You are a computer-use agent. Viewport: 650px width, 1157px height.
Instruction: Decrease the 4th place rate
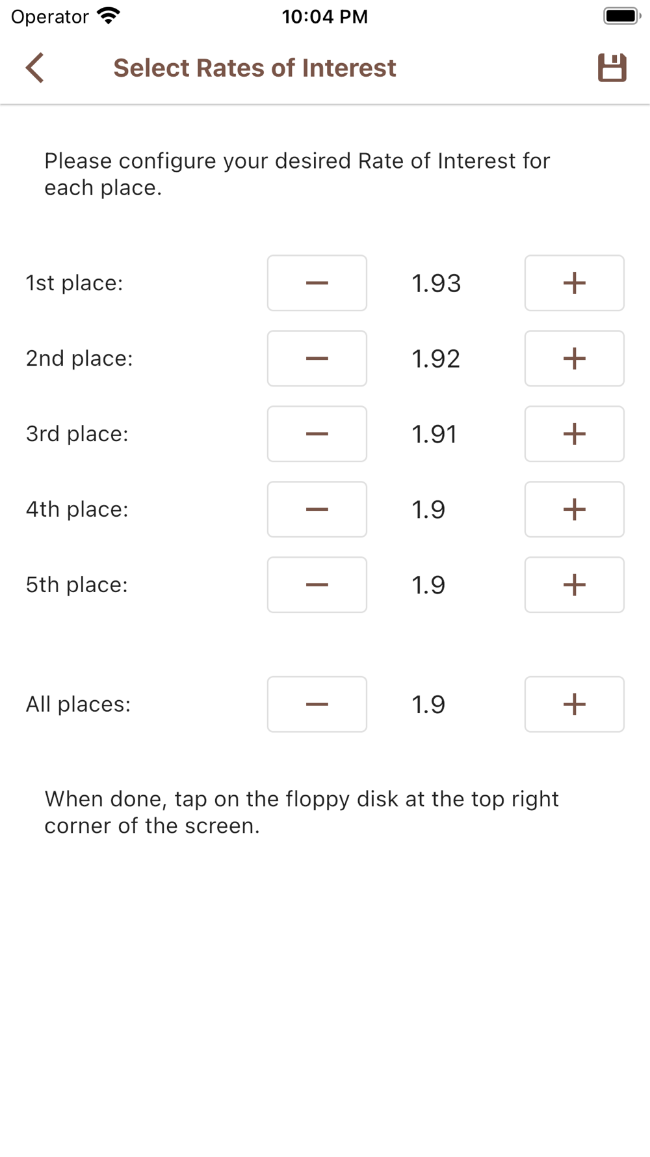(317, 510)
